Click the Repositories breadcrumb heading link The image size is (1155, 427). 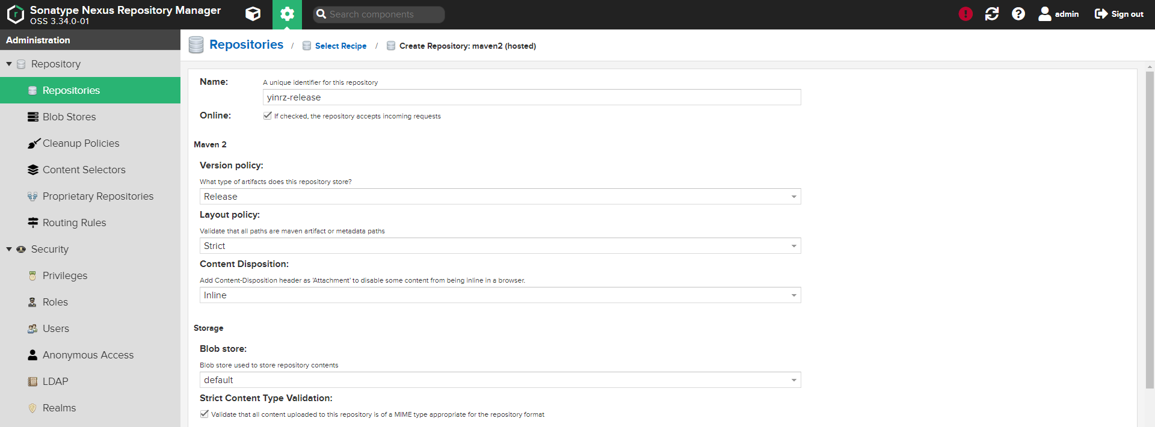click(246, 45)
